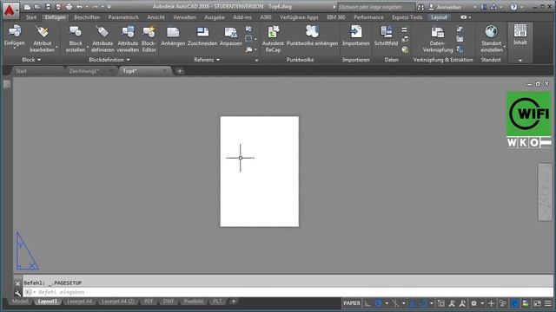
Task: Expand the Blockdefinition panel dropdown
Action: point(128,60)
